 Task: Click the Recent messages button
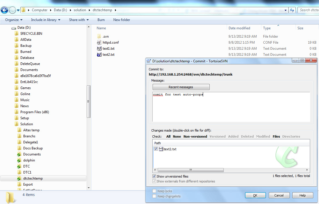pyautogui.click(x=181, y=87)
